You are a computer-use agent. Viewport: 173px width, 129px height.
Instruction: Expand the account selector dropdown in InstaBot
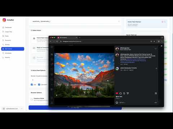(x=76, y=21)
